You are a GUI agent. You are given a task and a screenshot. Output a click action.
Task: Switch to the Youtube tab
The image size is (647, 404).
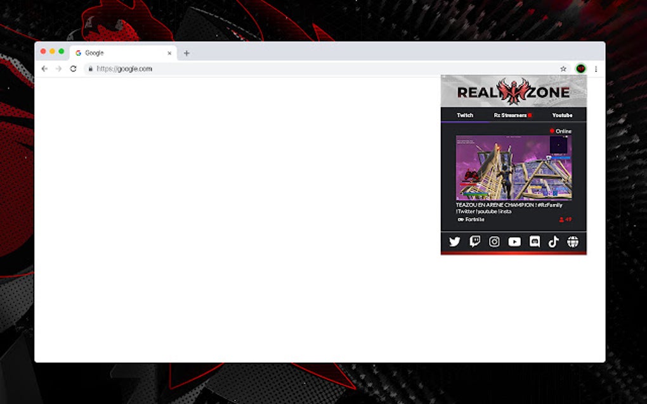[562, 115]
